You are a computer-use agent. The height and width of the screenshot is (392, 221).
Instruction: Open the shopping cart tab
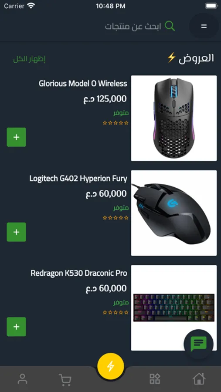[65, 380]
